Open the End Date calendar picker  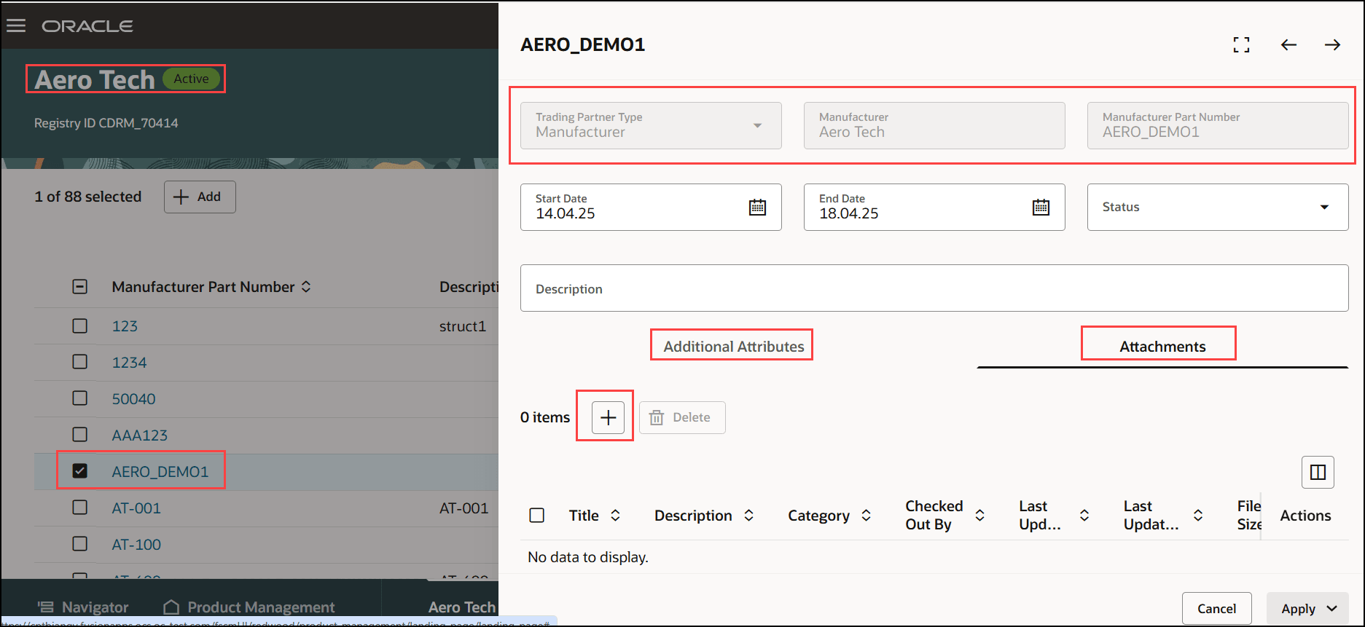(x=1041, y=207)
